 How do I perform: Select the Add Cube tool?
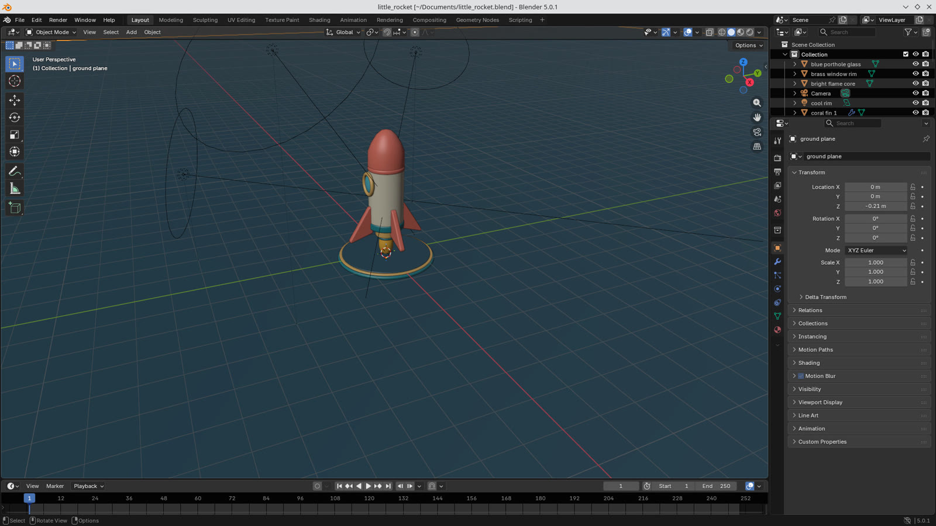(x=15, y=208)
